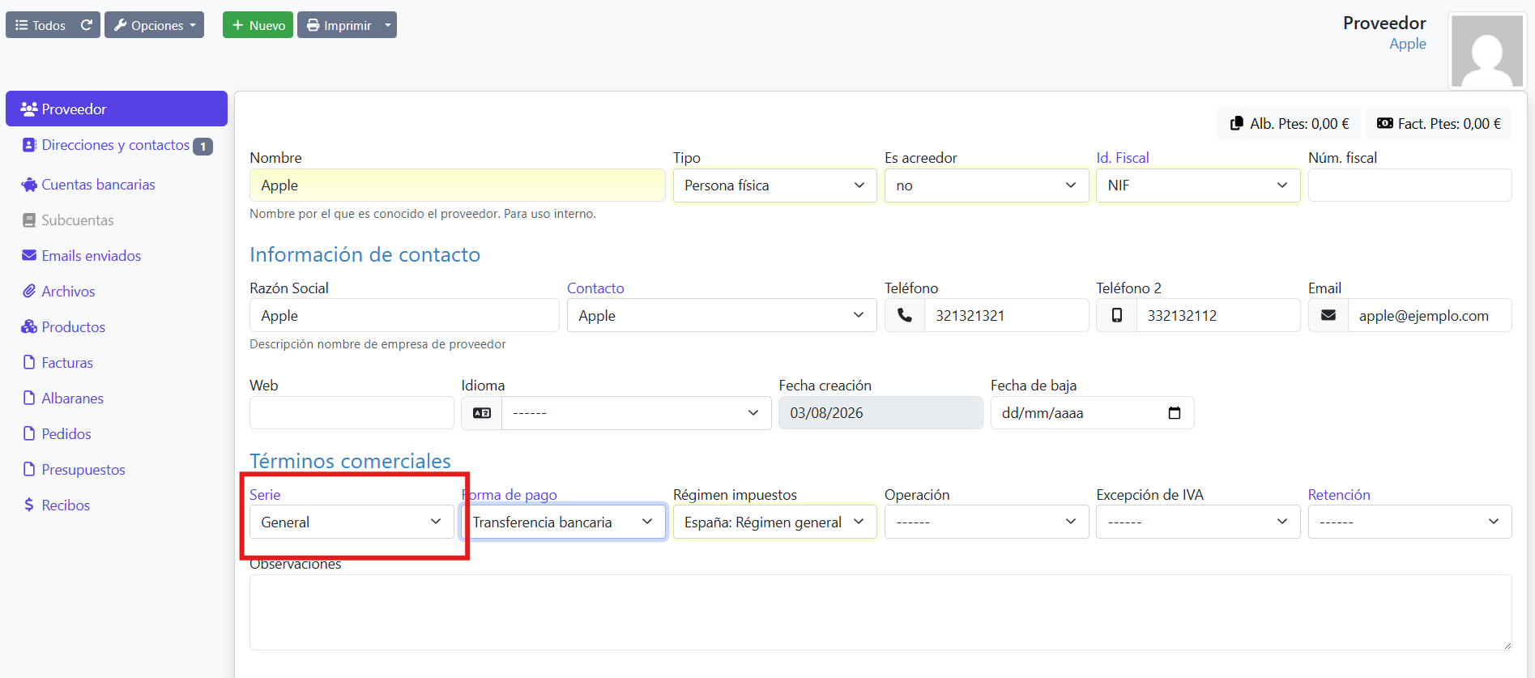Click the book icon beside Subcuentas
Screen dimensions: 1535x678
[x=29, y=220]
